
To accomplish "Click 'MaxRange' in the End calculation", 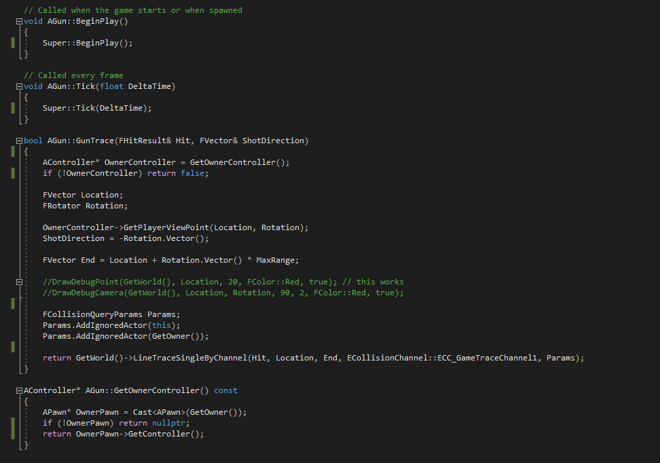I will coord(275,260).
